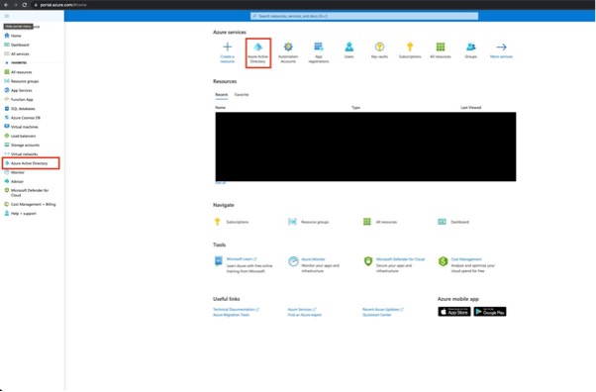Open App registrations service tile

pos(319,52)
